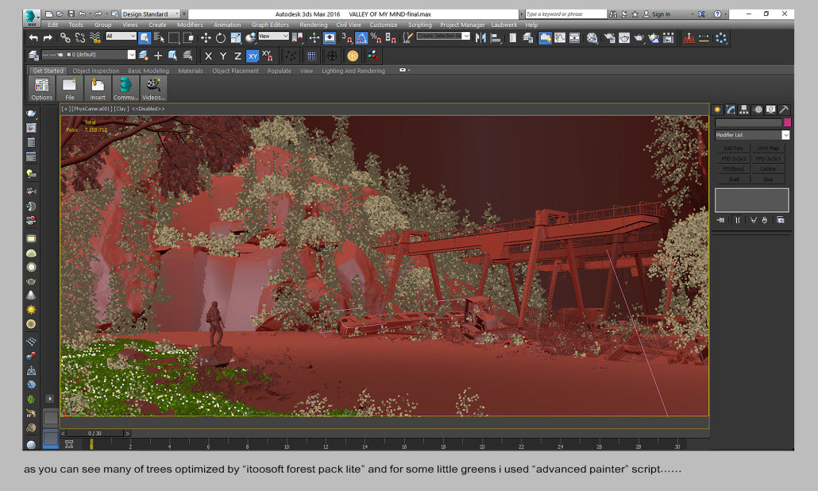Screen dimensions: 818x491
Task: Switch to the Object Placement tab
Action: [x=235, y=71]
